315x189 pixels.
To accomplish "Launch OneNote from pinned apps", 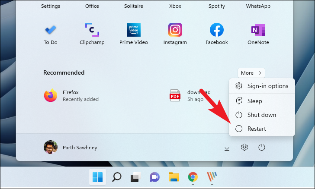I will pyautogui.click(x=258, y=34).
